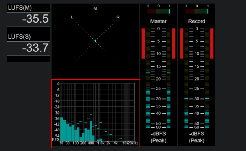The image size is (246, 151).
Task: Click the Record correlation meter bar
Action: coord(197,11)
